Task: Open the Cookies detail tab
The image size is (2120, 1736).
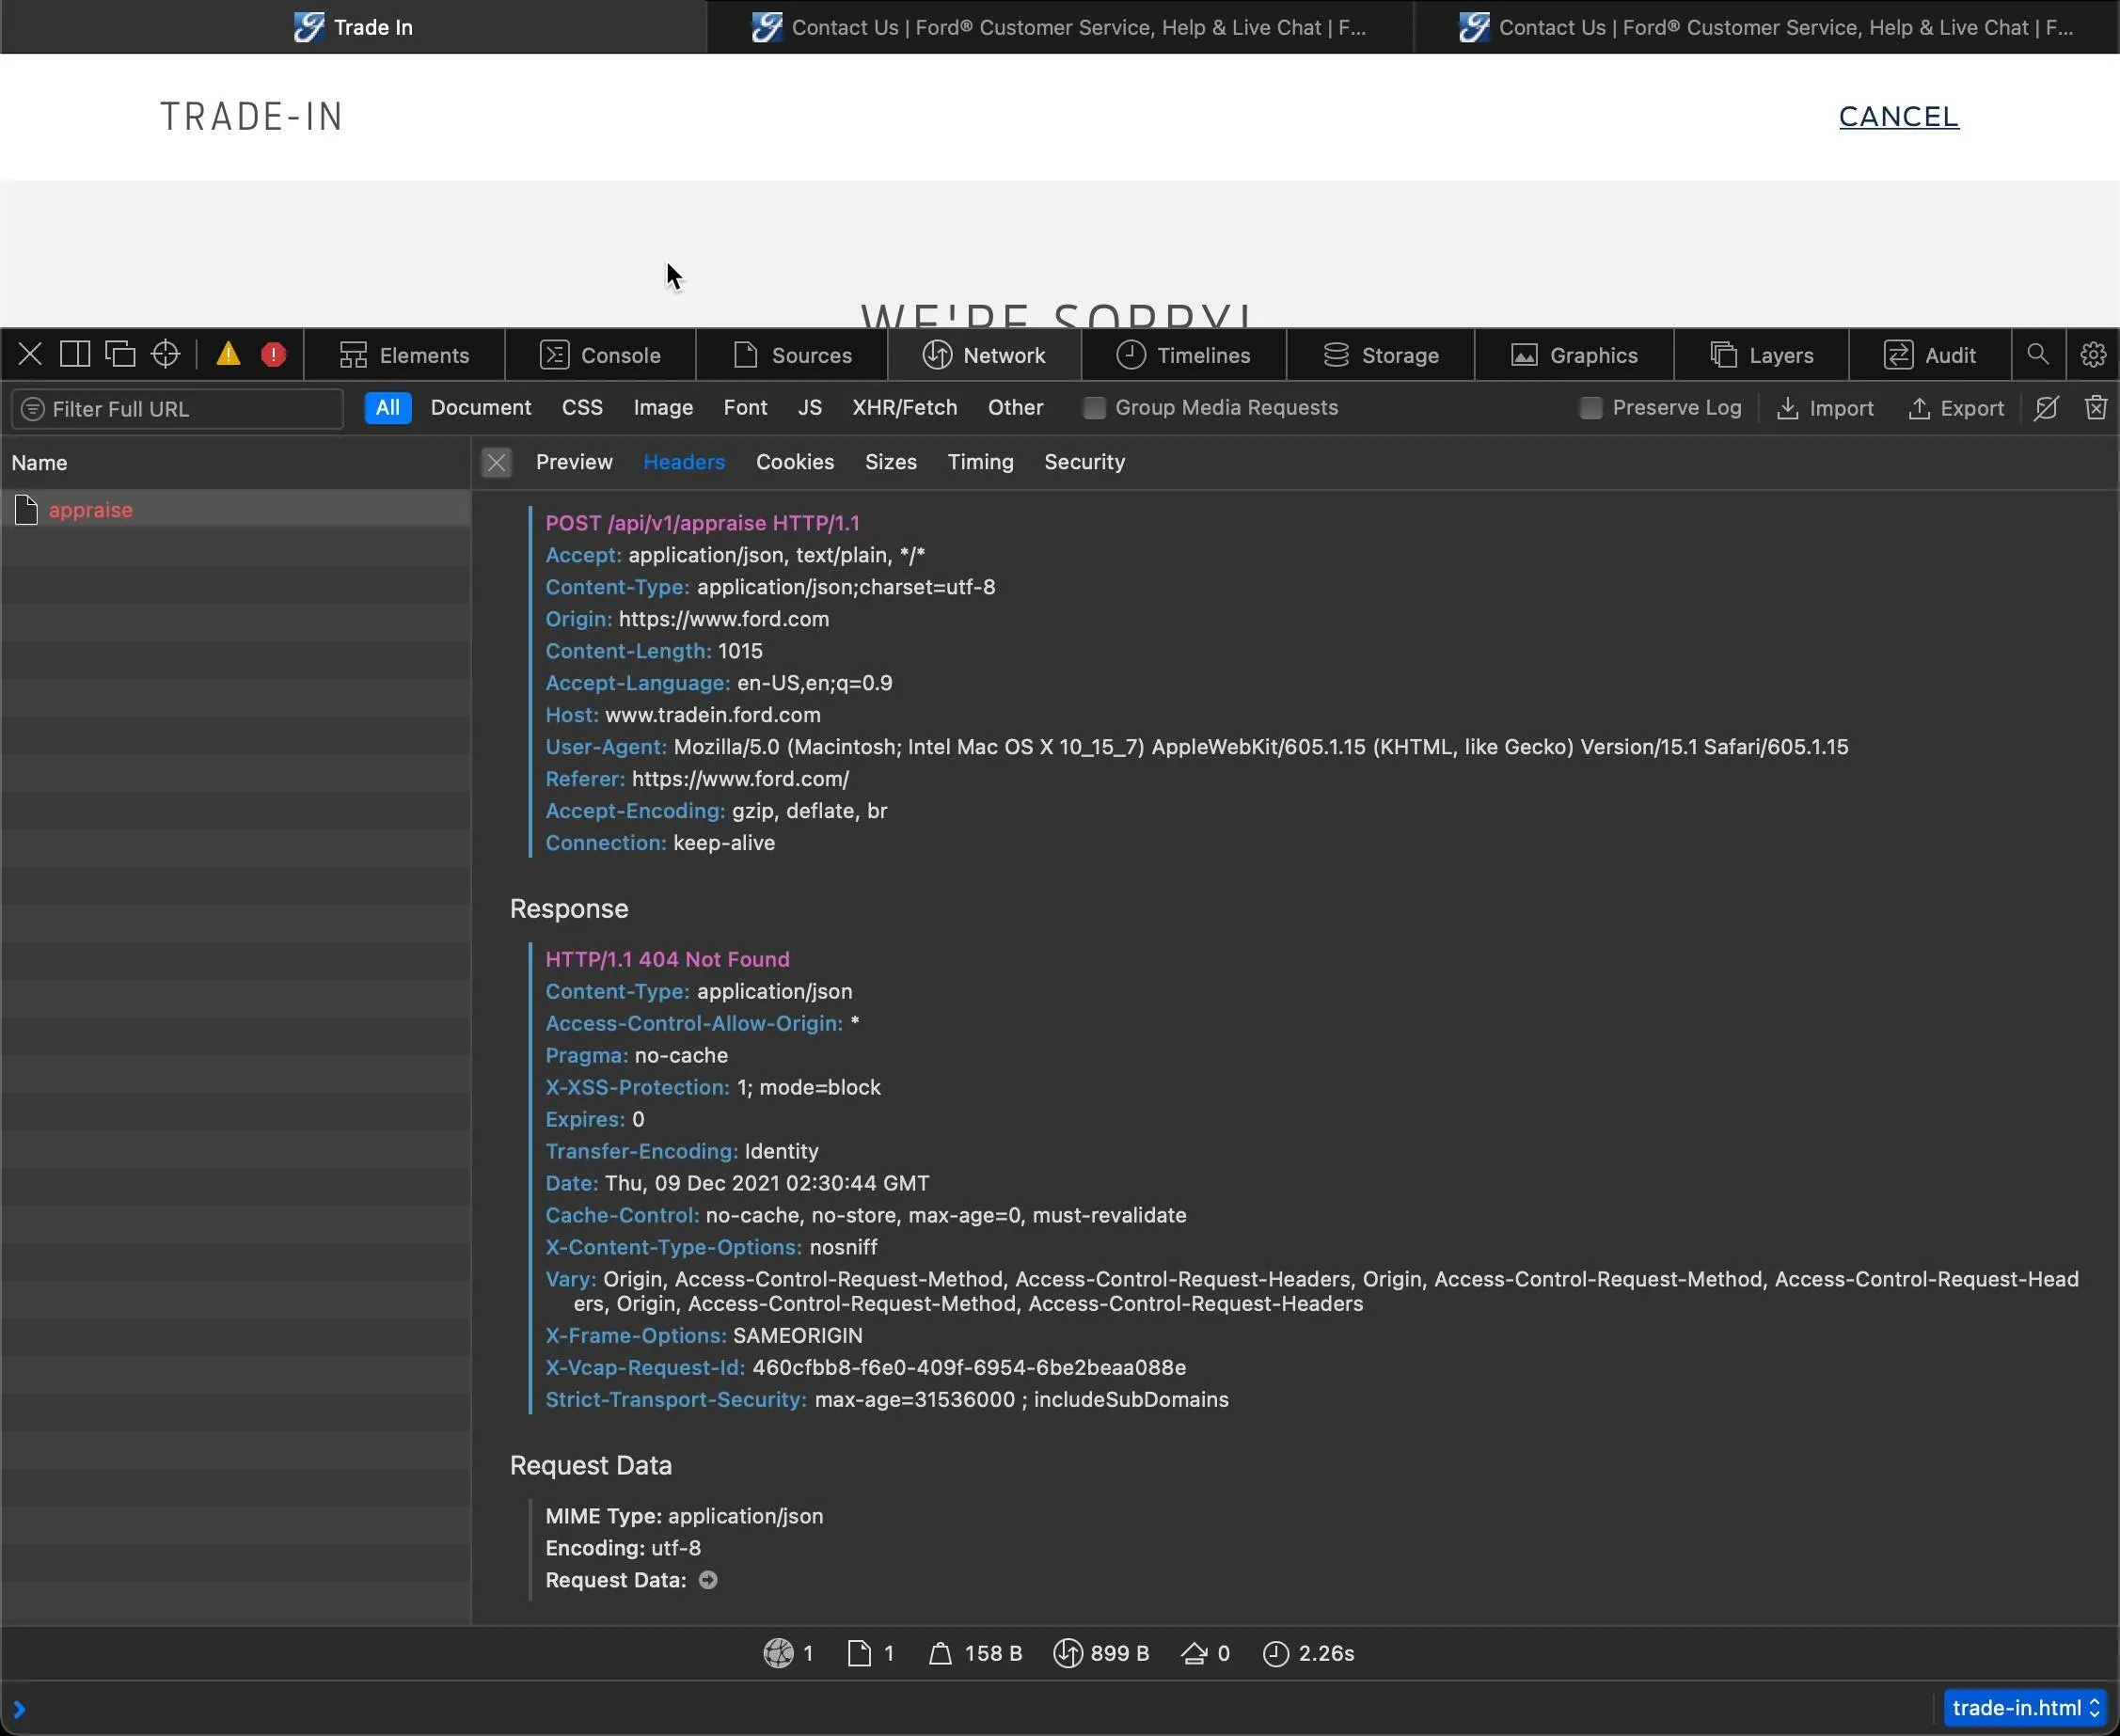Action: [795, 462]
